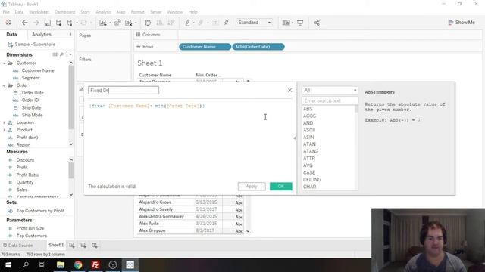Open the function category All dropdown
Image resolution: width=485 pixels, height=272 pixels.
(330, 91)
